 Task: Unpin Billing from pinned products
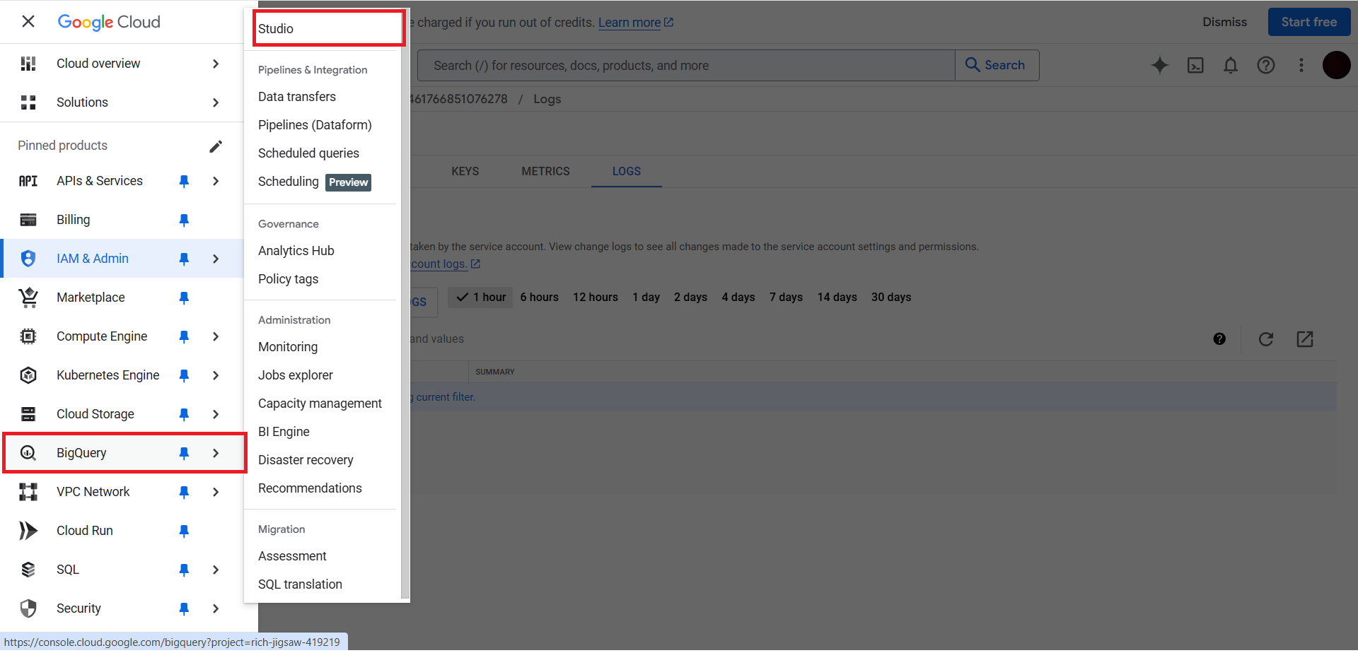click(184, 220)
